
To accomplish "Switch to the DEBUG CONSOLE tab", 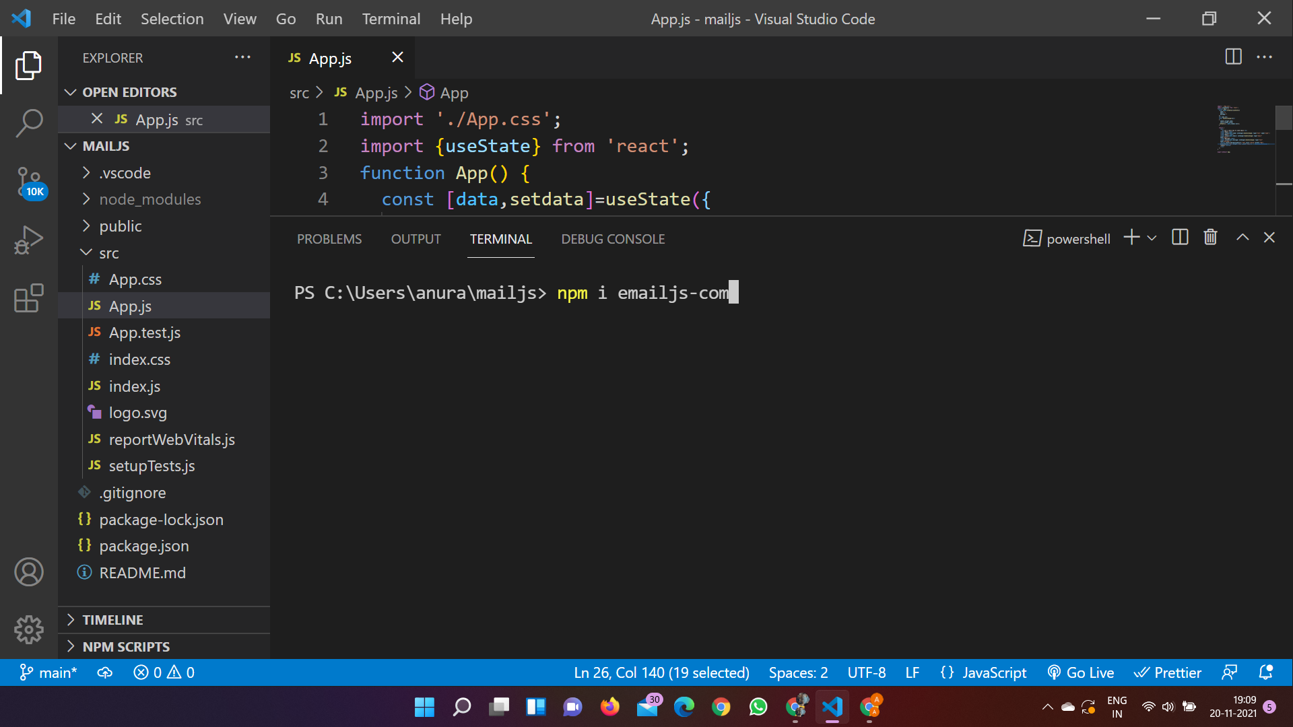I will pos(612,239).
